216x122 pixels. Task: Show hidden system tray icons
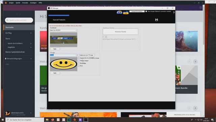(196, 120)
